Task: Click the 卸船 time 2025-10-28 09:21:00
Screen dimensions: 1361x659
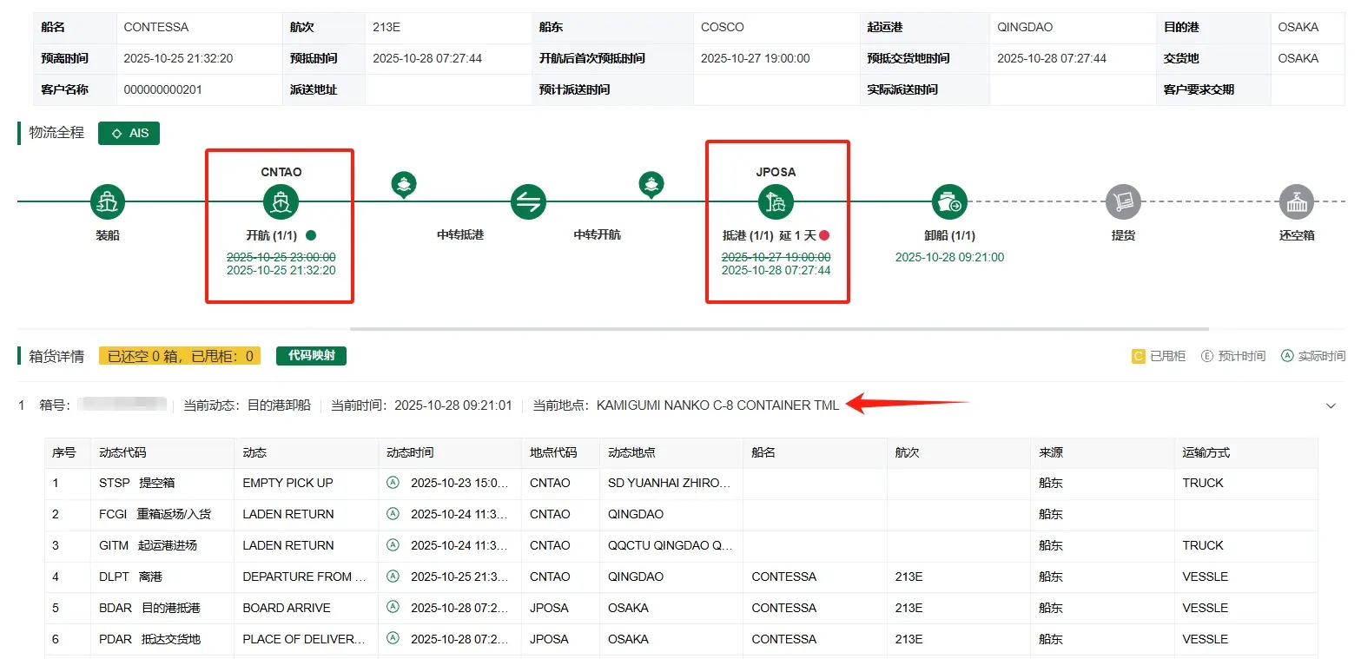Action: tap(949, 257)
